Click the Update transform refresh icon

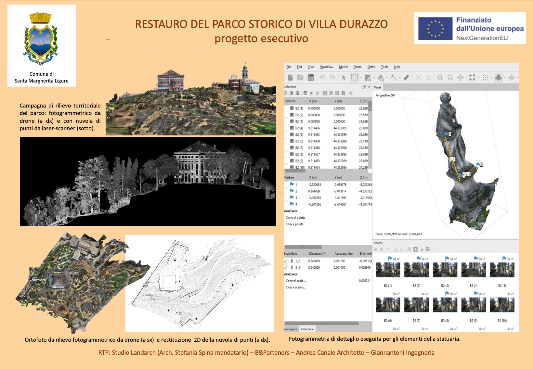pos(318,93)
